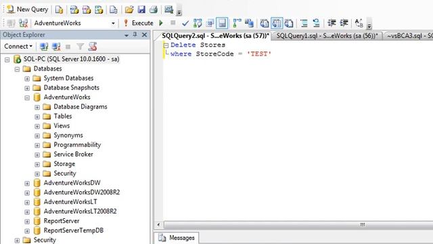Select the Database Snapshots folder

71,87
